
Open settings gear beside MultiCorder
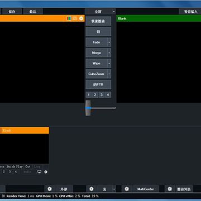coord(127,189)
